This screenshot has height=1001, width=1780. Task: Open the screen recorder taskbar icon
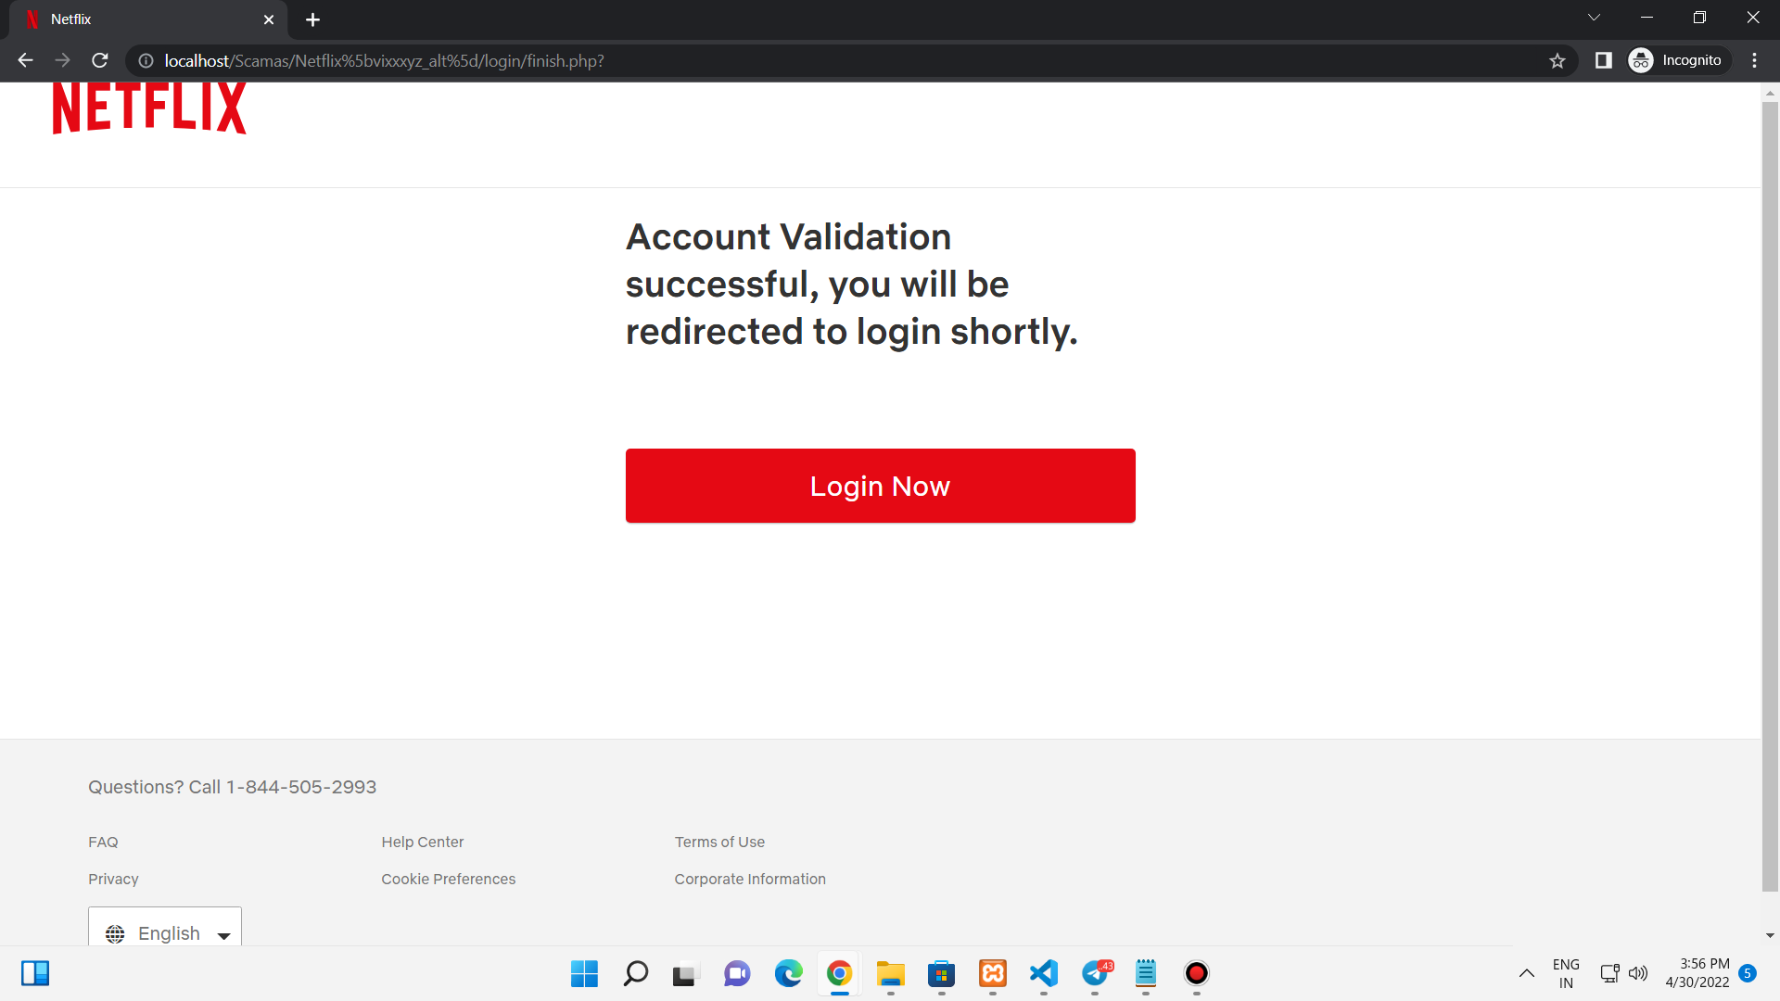point(1197,973)
